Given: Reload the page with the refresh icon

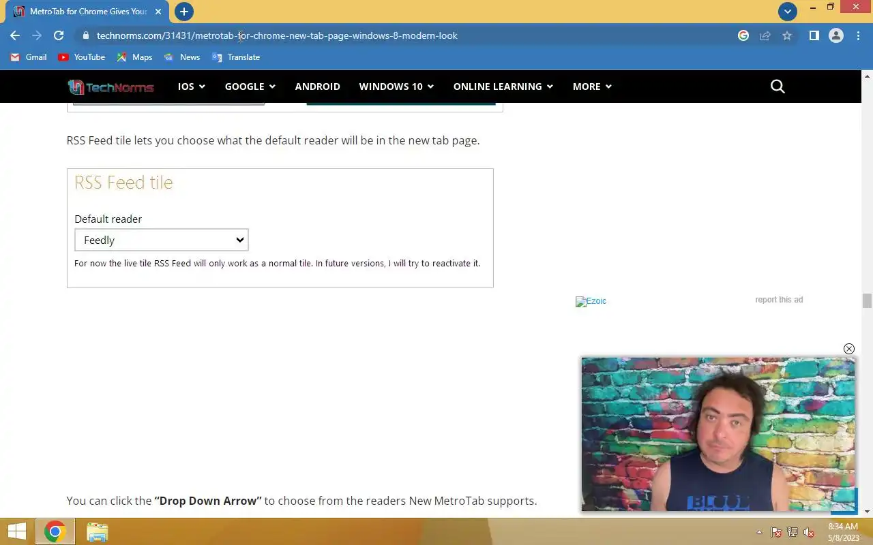Looking at the screenshot, I should pos(59,35).
